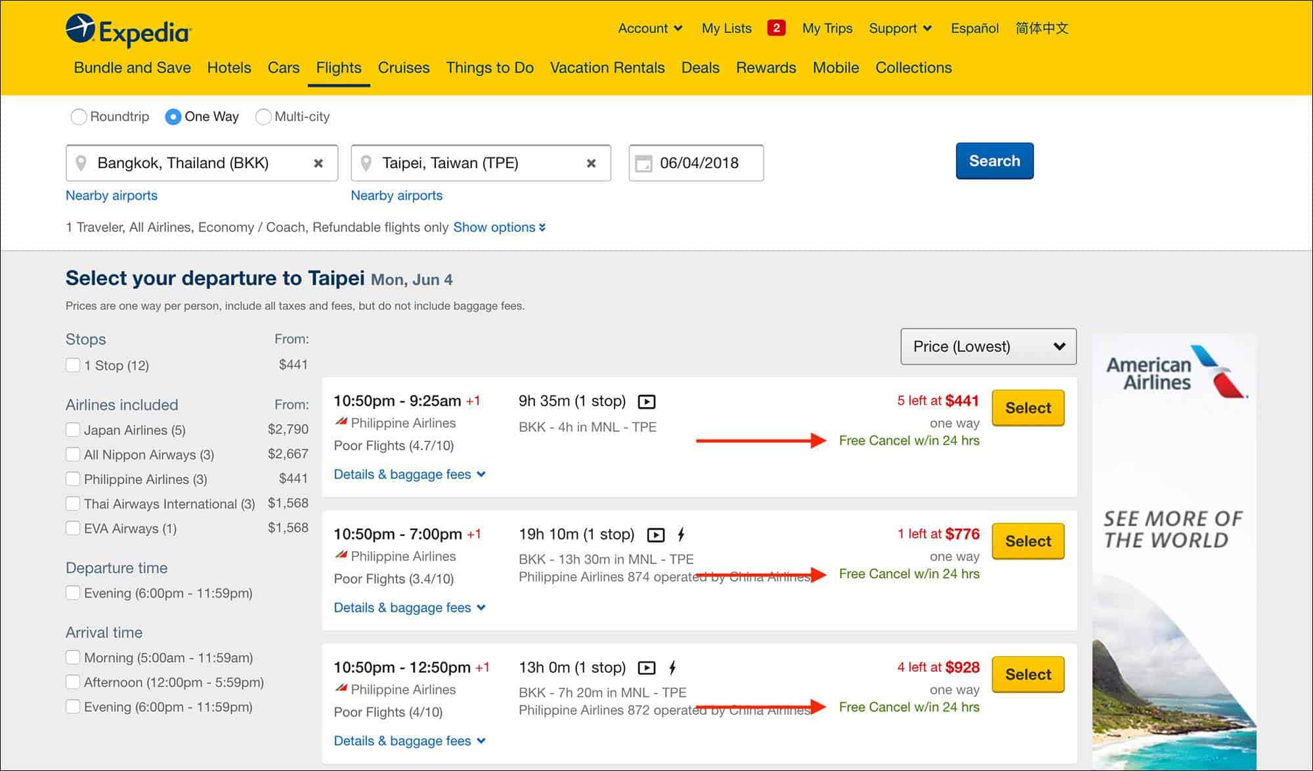This screenshot has width=1313, height=771.
Task: Check Arrival time Afternoon filter
Action: 73,682
